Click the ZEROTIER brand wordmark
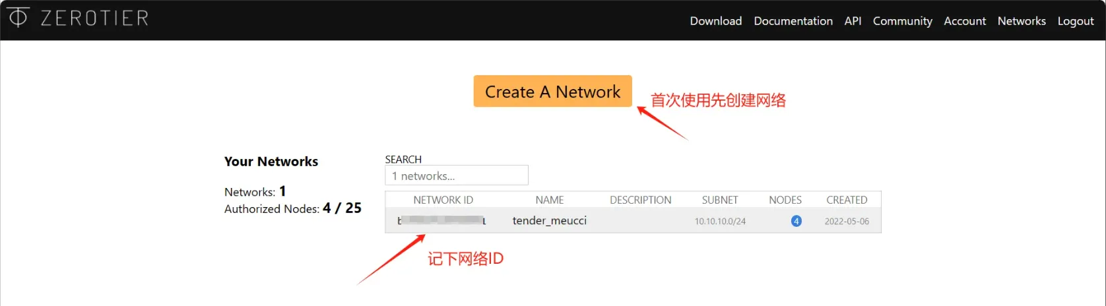The image size is (1106, 306). [x=95, y=18]
